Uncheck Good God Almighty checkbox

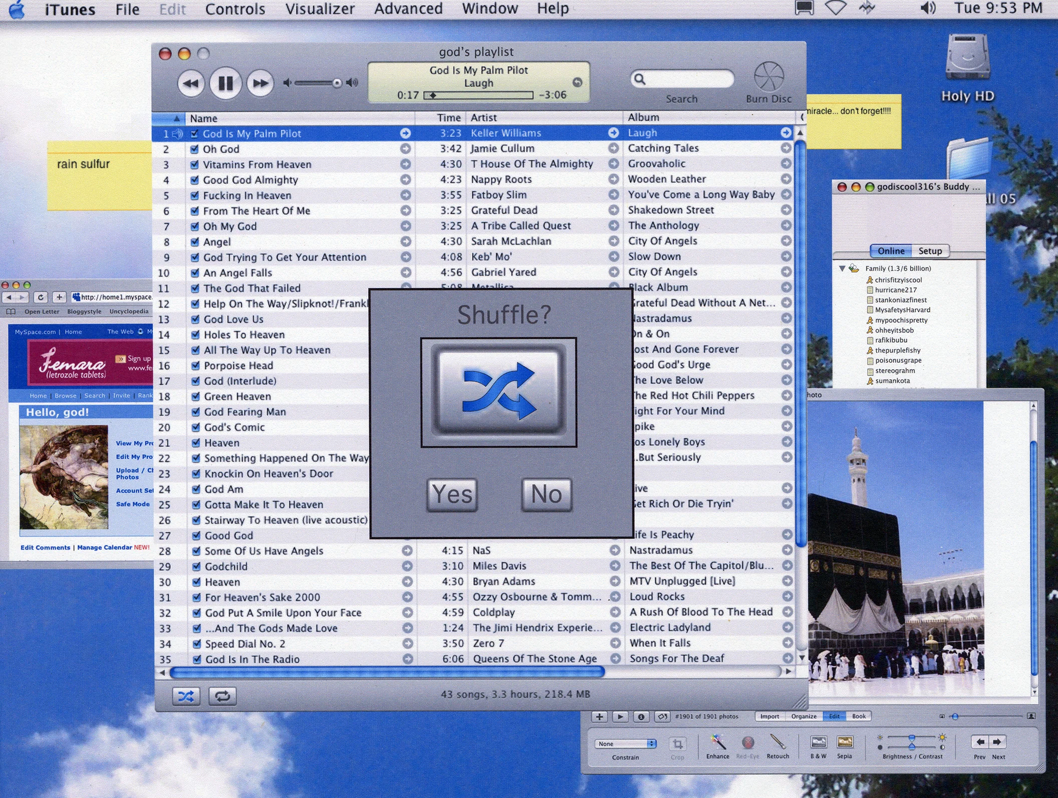pyautogui.click(x=194, y=180)
